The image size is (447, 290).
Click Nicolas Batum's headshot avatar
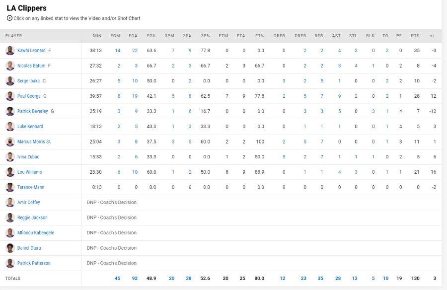10,66
